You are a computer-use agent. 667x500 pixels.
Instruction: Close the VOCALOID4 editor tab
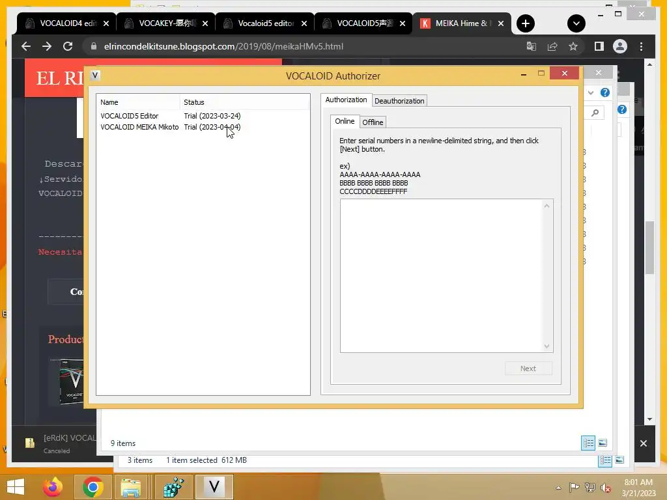click(x=106, y=23)
